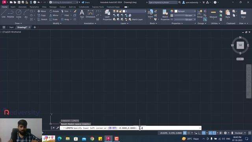Switch to the Start file tab
The image size is (252, 142).
(11, 27)
